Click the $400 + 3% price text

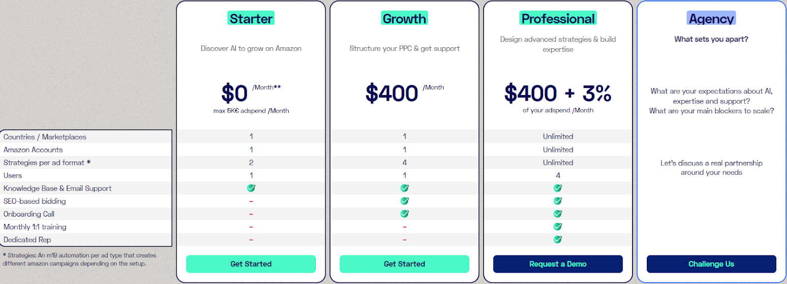(558, 93)
